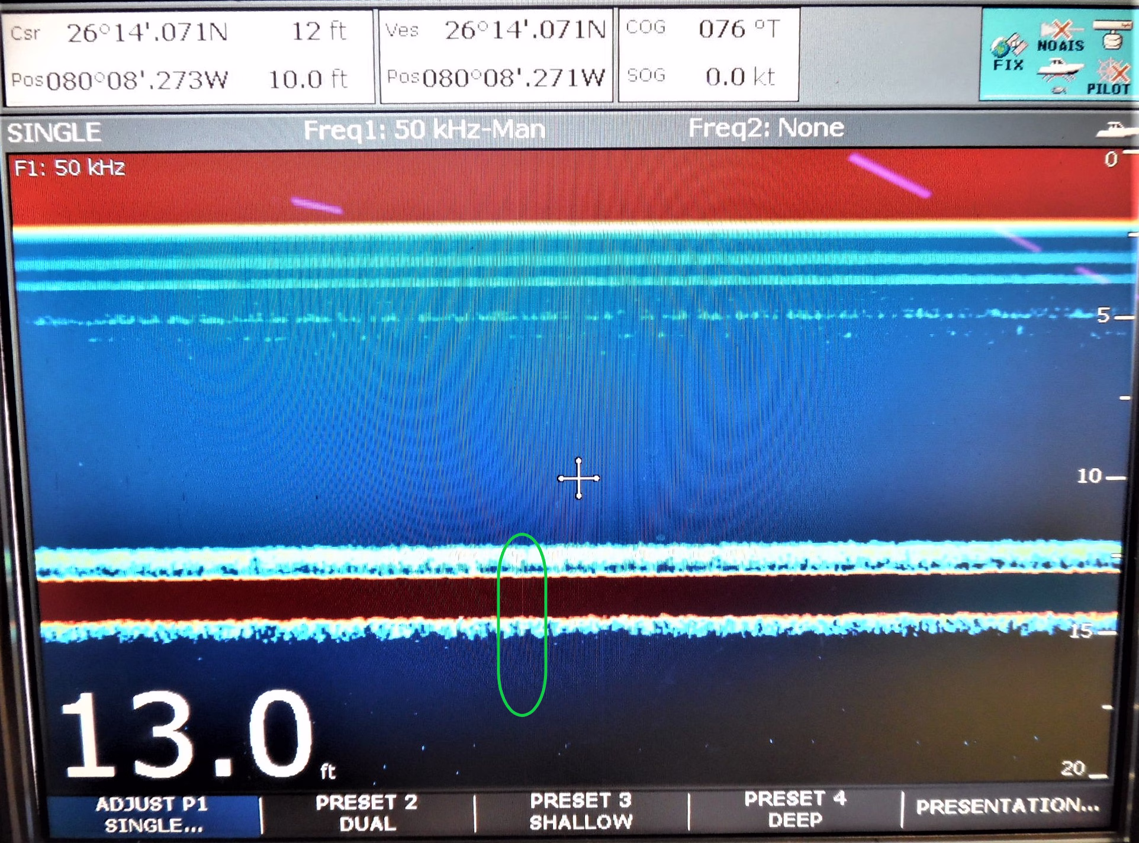This screenshot has height=843, width=1139.
Task: Choose PRESET 4 DEEP softkey
Action: 795,809
